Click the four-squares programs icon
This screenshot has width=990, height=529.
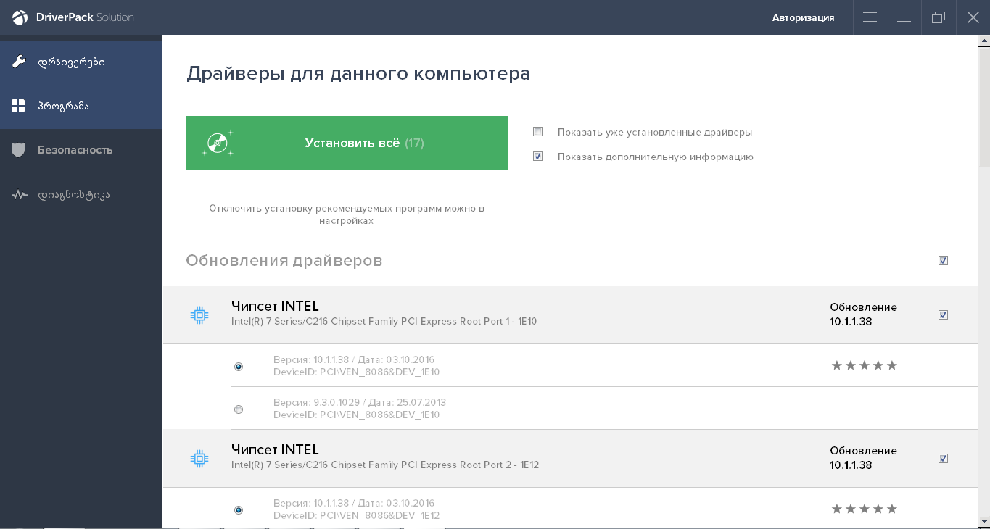(19, 106)
